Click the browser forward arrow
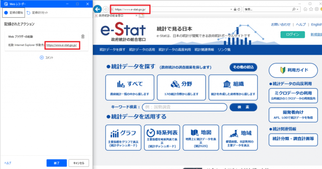This screenshot has width=322, height=169. (105, 9)
